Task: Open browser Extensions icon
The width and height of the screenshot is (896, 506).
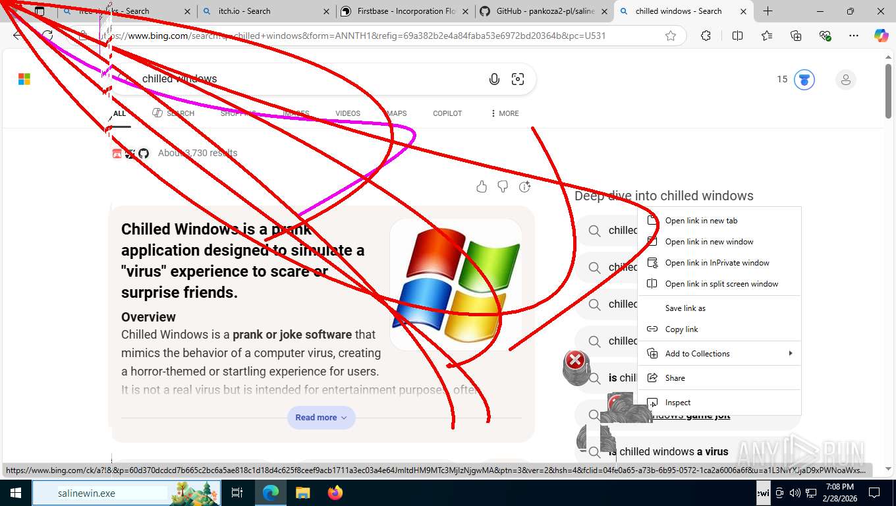Action: coord(706,36)
